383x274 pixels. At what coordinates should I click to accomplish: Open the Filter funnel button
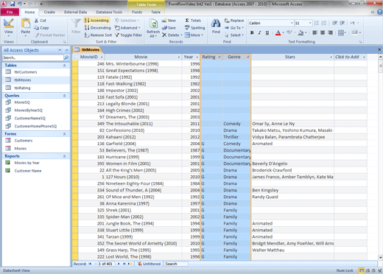tap(76, 27)
